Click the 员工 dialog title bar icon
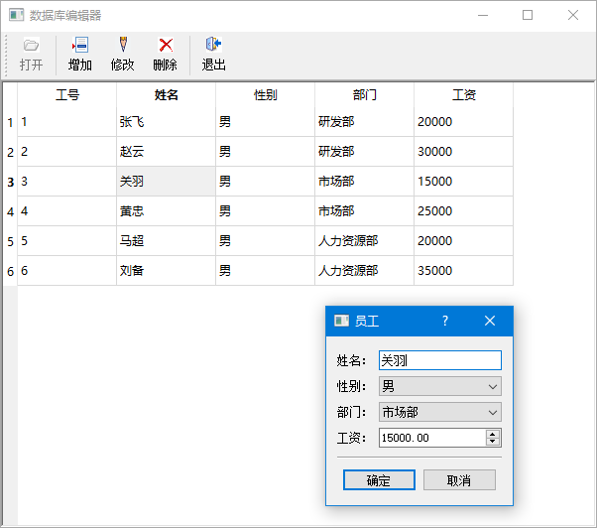This screenshot has width=597, height=528. tap(341, 321)
